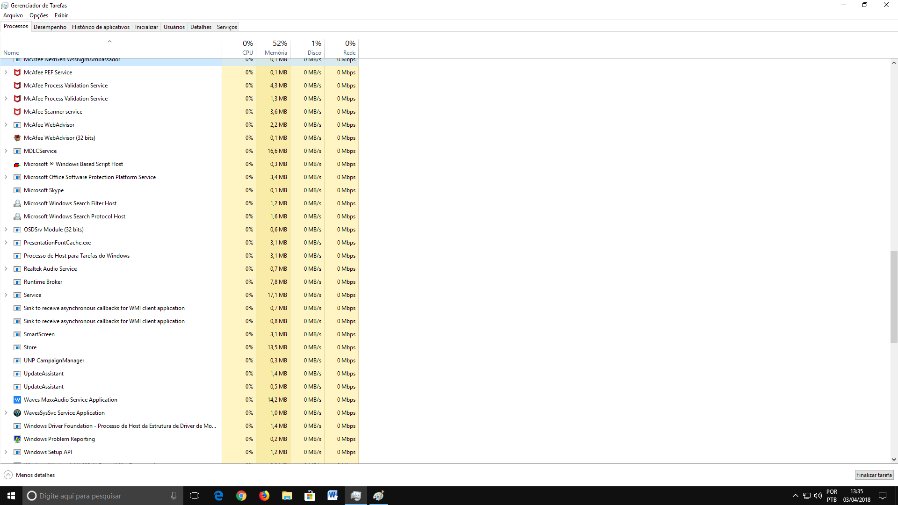Open File Explorer from the taskbar

[287, 496]
